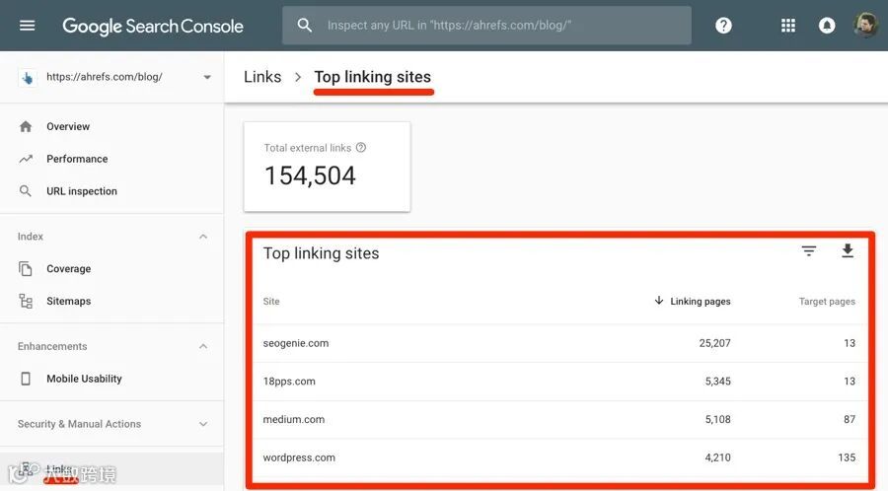Sort by the Site column header
888x491 pixels.
(271, 302)
